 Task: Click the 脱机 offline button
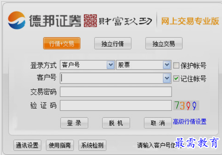[x=116, y=123]
